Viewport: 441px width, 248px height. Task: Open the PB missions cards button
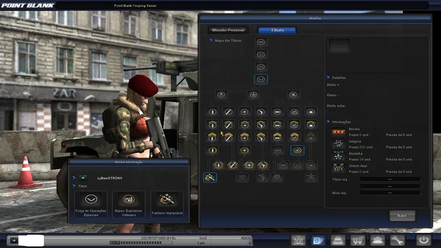pyautogui.click(x=318, y=240)
